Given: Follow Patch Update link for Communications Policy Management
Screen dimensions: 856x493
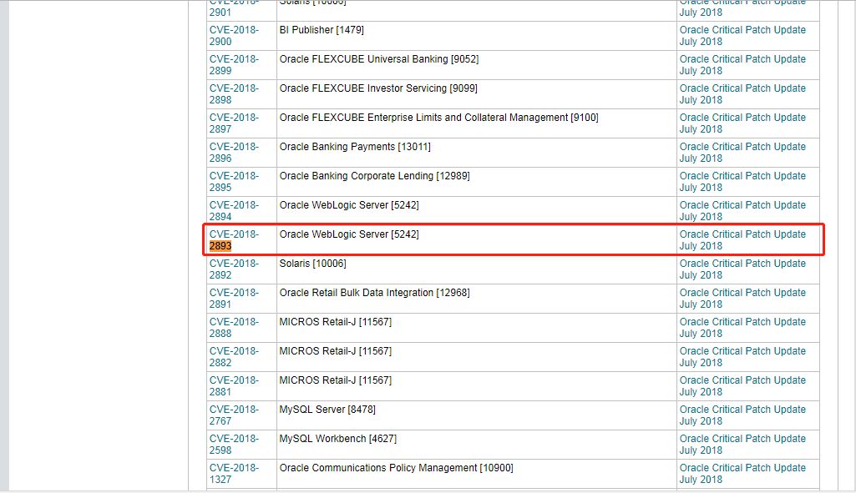Looking at the screenshot, I should pos(742,473).
